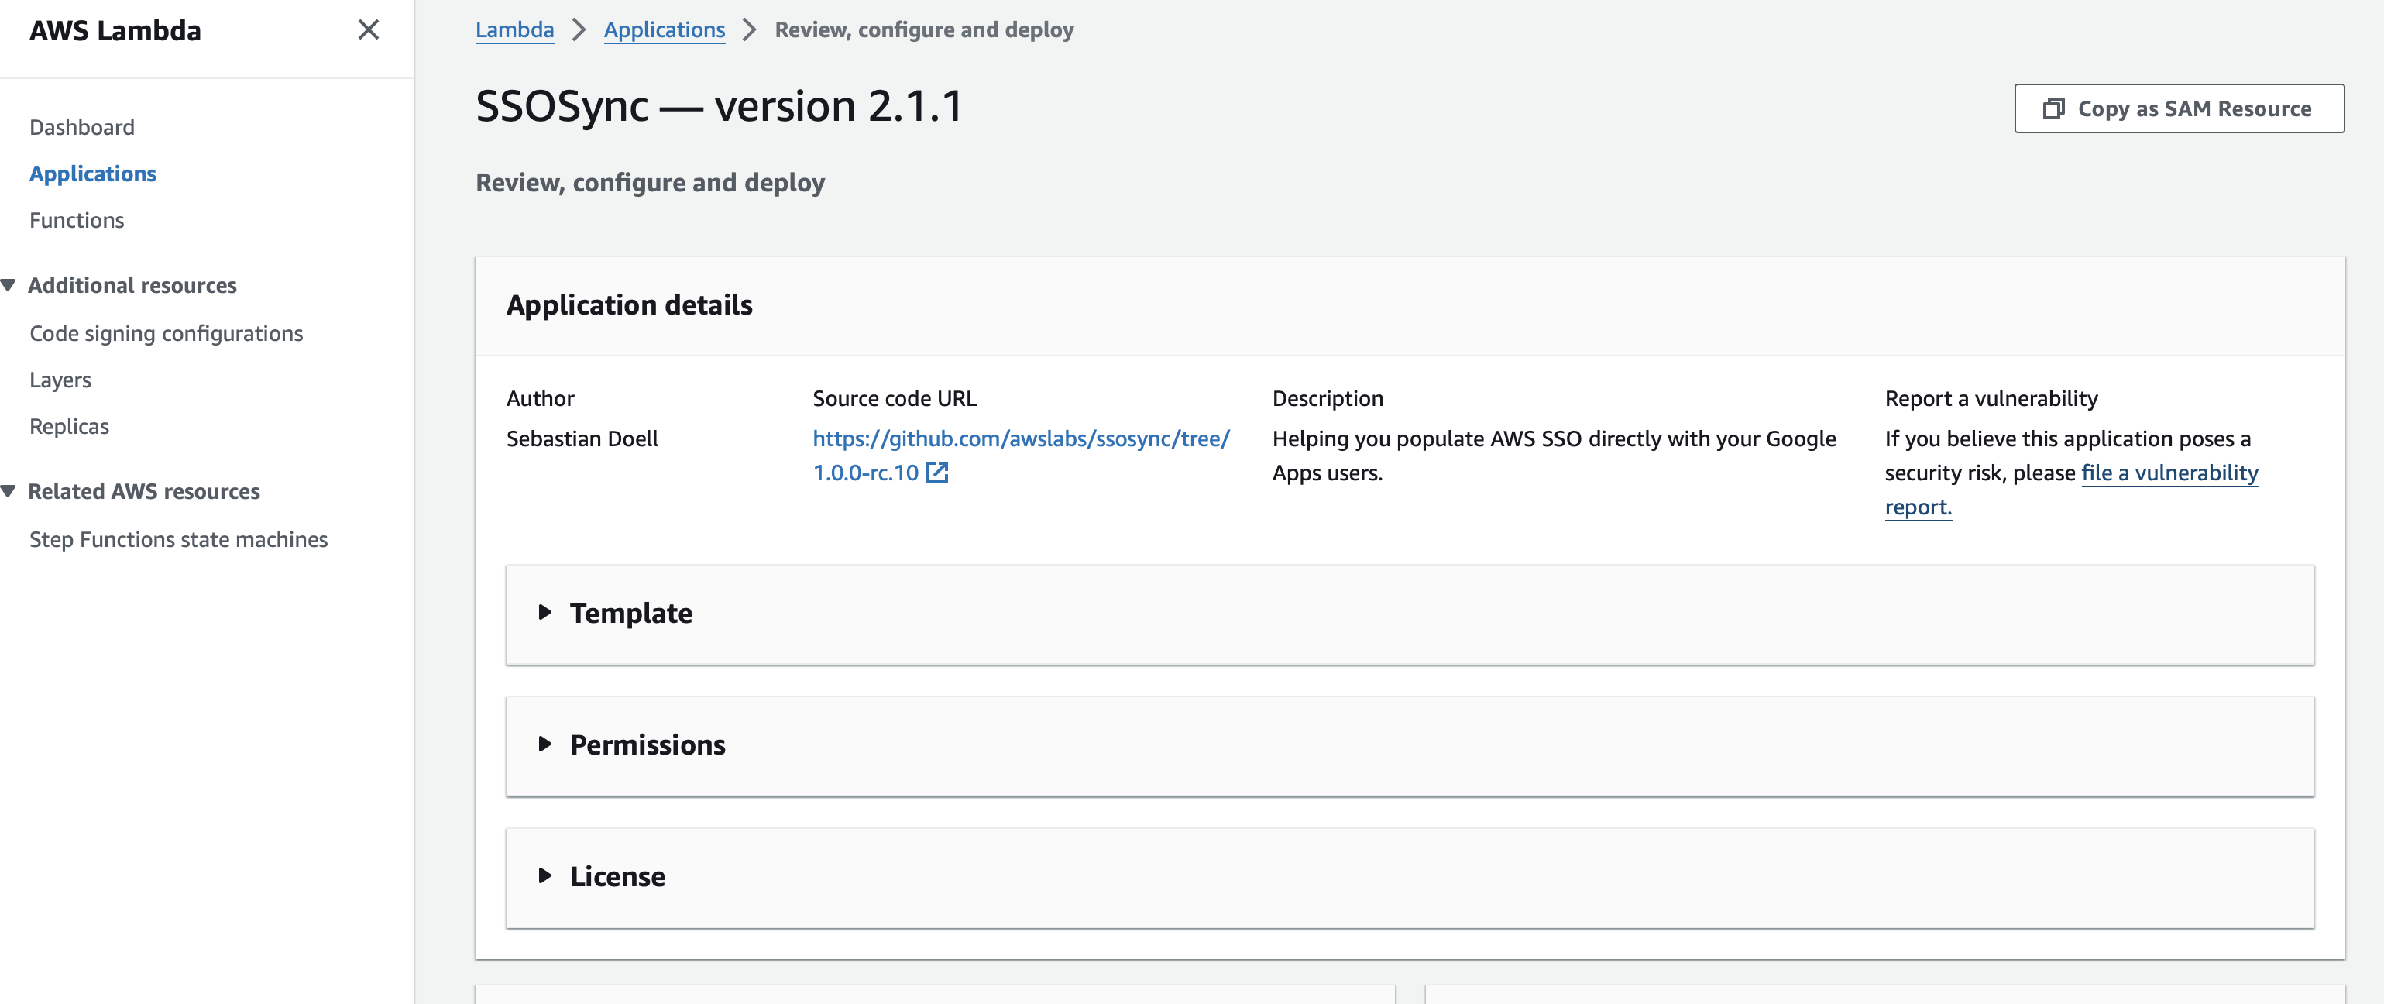The width and height of the screenshot is (2384, 1004).
Task: Click the Functions sidebar icon
Action: click(x=77, y=219)
